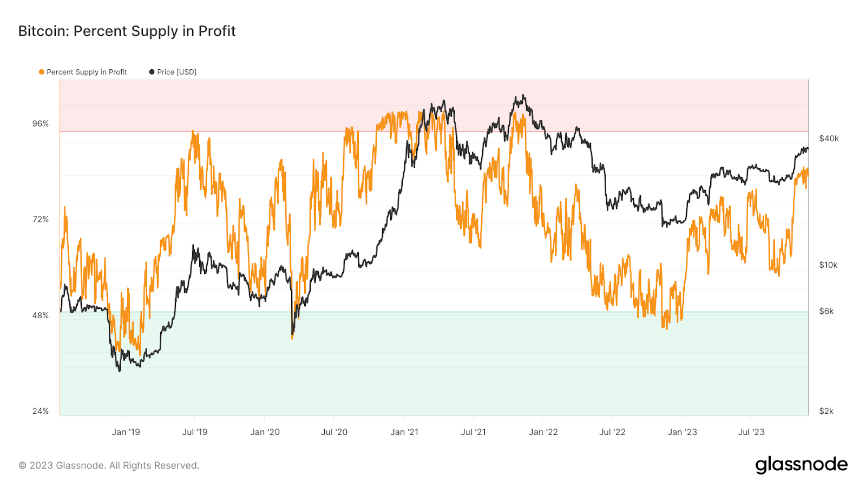Click the Jan '23 date label
Screen dimensions: 866x487
tap(682, 432)
